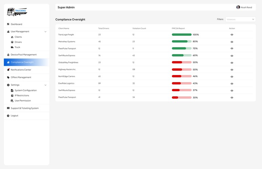Viewport: 262px width, 169px height.
Task: Click the FMCSA Report column header
Action: coord(178,28)
